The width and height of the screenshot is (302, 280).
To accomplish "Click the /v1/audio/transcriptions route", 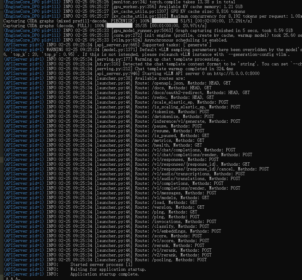I will tap(181, 174).
